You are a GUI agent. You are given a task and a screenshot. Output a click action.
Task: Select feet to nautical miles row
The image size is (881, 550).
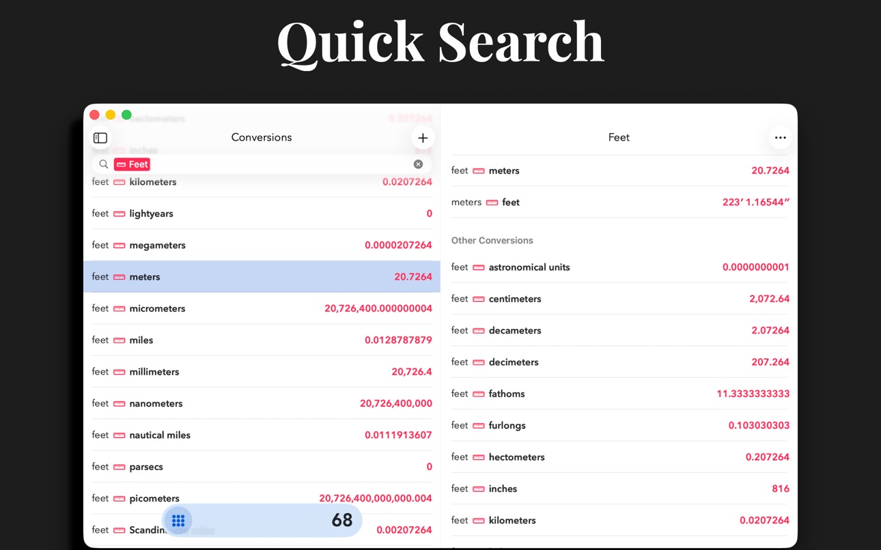click(x=262, y=435)
